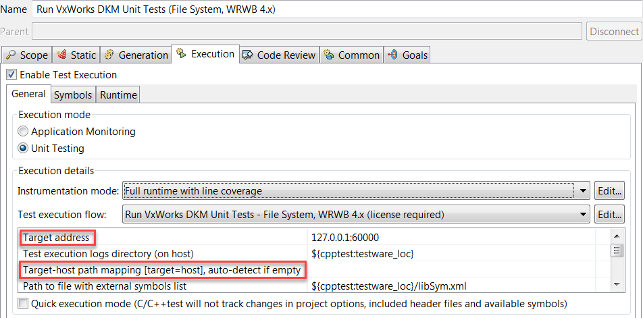Click the target icon on Goals tab

(393, 55)
